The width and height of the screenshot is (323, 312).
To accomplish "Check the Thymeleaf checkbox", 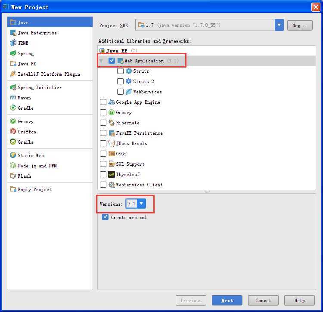I will coord(103,174).
